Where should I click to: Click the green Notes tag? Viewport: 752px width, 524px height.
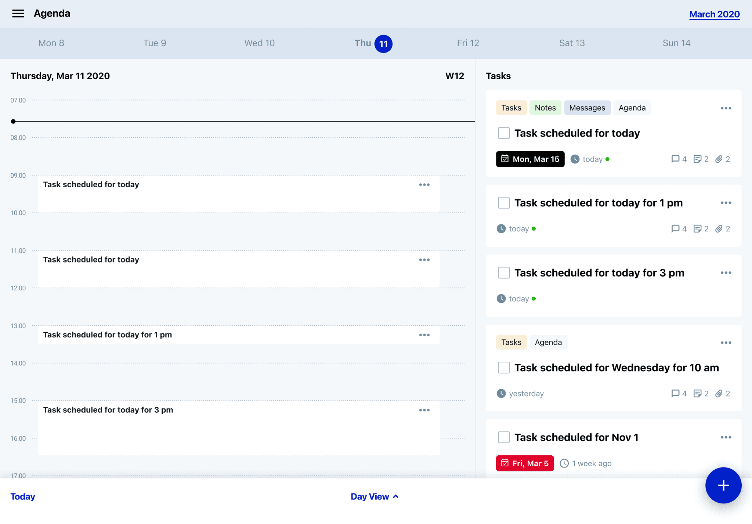pos(545,108)
